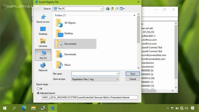Open the 3D Objects folder
Viewport: 199px width, 112px height.
point(66,23)
